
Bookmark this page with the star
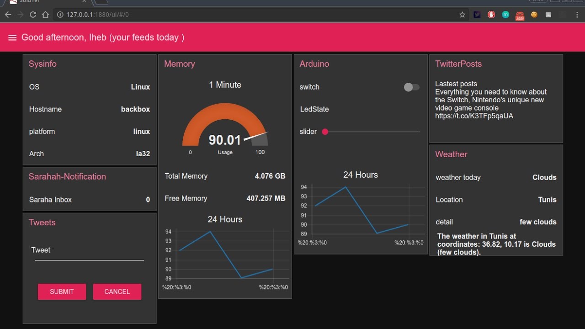[462, 15]
